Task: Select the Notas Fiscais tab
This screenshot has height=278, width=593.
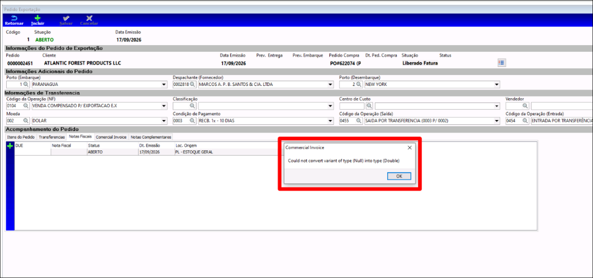Action: [80, 137]
